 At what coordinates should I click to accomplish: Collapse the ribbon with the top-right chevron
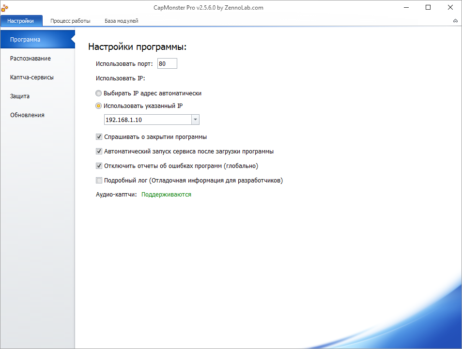coord(455,21)
